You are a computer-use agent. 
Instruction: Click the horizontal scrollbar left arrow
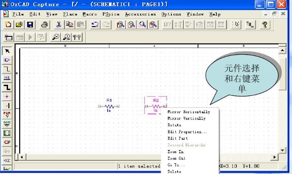point(22,157)
